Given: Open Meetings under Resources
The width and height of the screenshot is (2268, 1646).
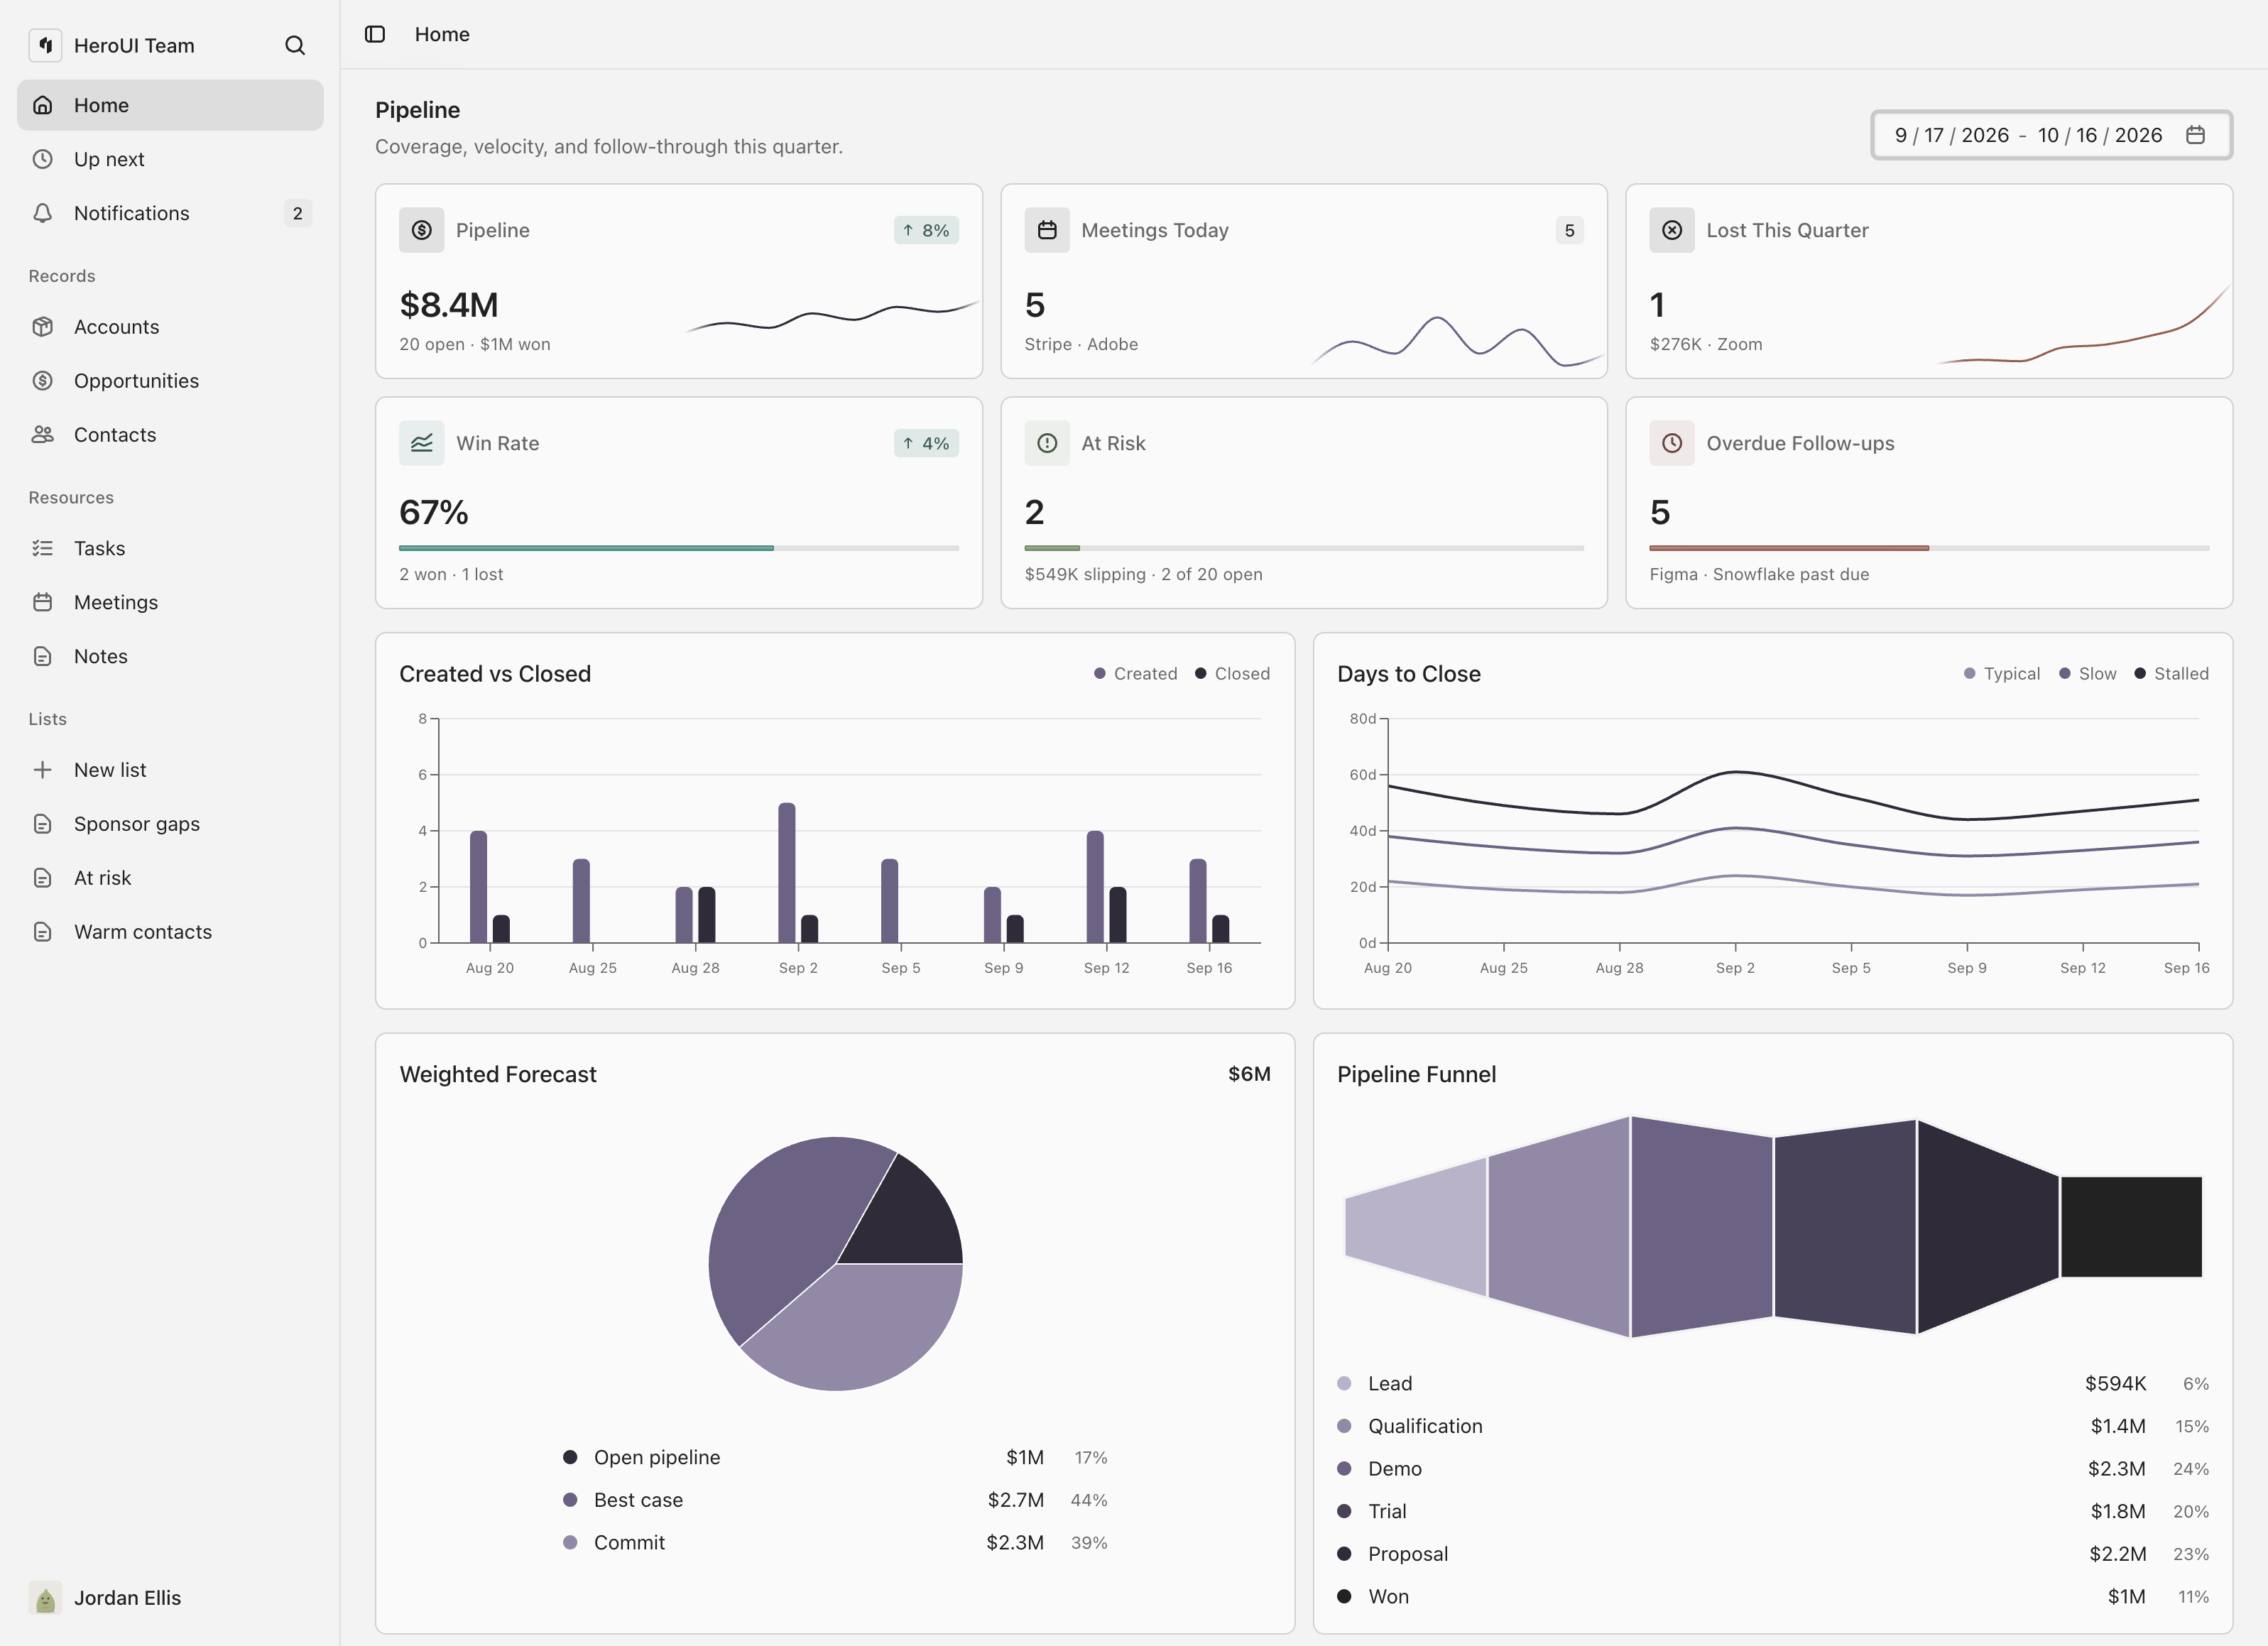Looking at the screenshot, I should (x=170, y=602).
